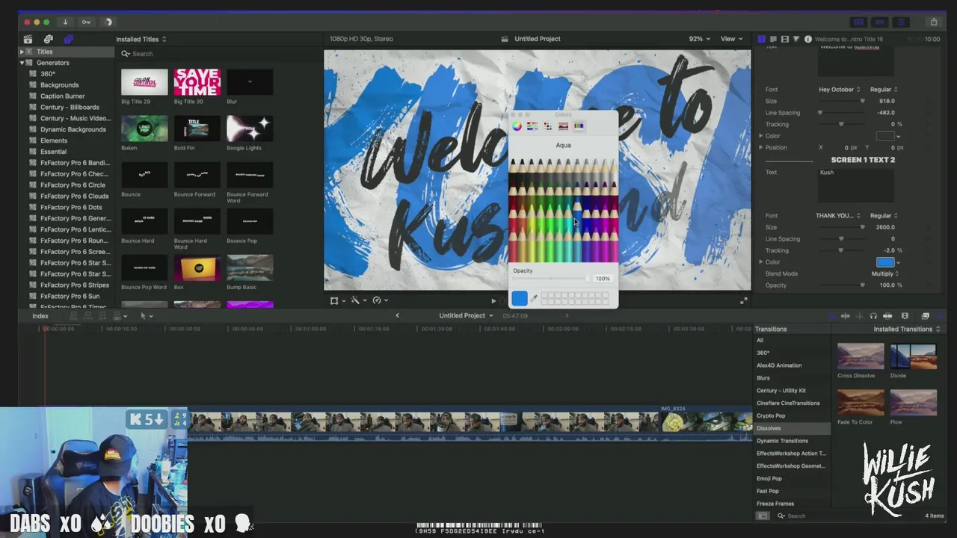Screen dimensions: 957x538
Task: Select the Big Title 30 thumbnail
Action: (x=197, y=82)
